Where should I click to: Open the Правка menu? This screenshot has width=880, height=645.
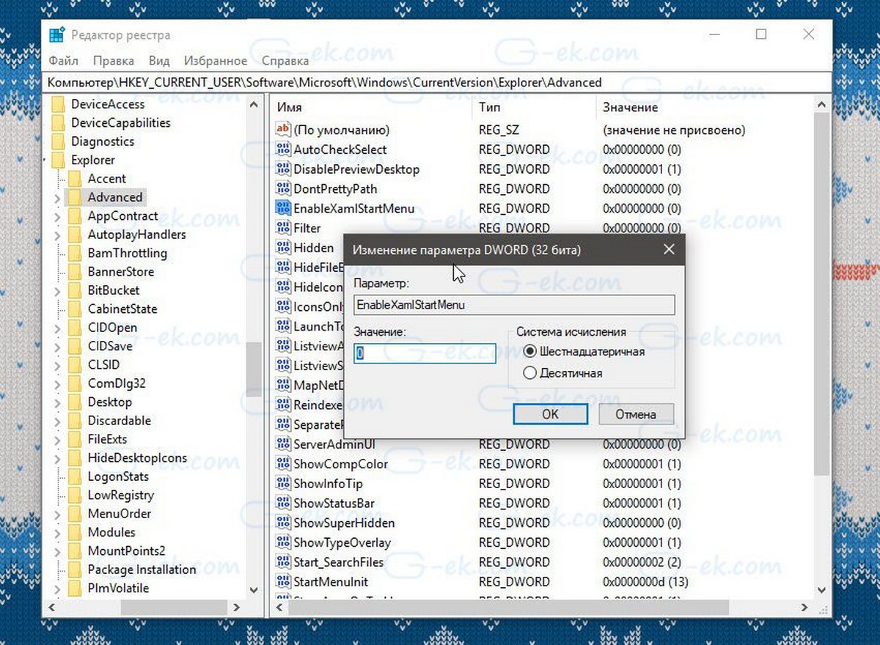point(114,61)
